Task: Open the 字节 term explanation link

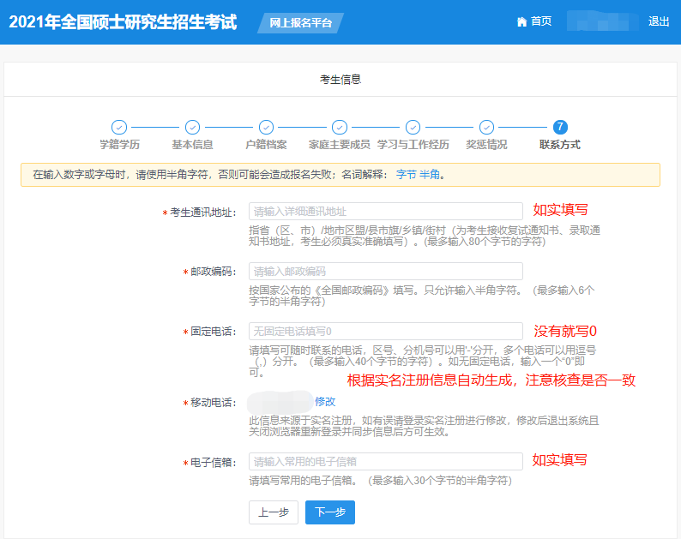Action: point(405,175)
